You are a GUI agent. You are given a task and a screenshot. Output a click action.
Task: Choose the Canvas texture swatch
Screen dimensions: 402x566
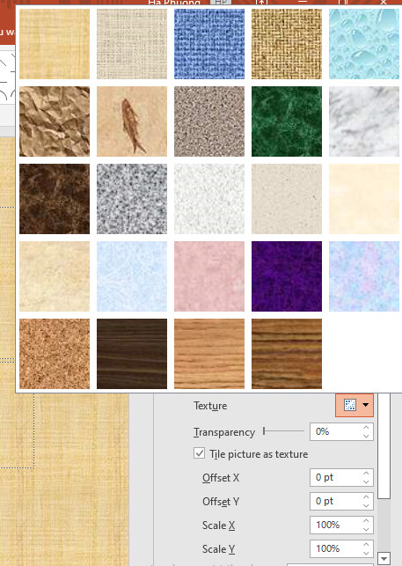[x=132, y=44]
